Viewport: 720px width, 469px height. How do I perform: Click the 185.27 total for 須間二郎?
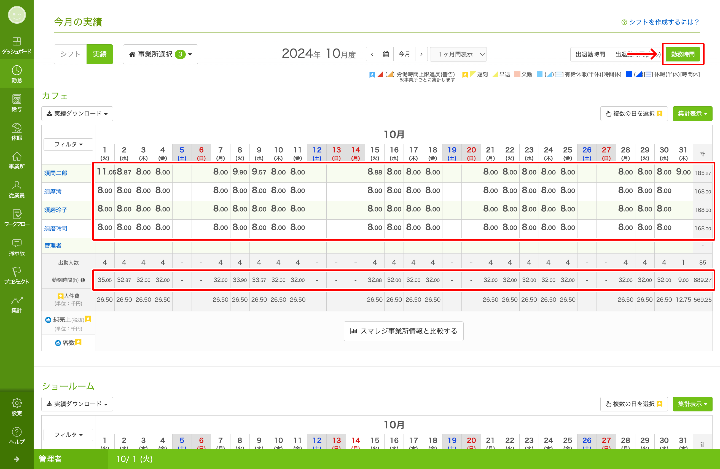(x=702, y=173)
